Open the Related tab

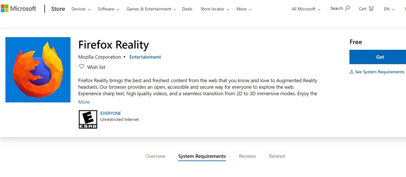(x=277, y=156)
